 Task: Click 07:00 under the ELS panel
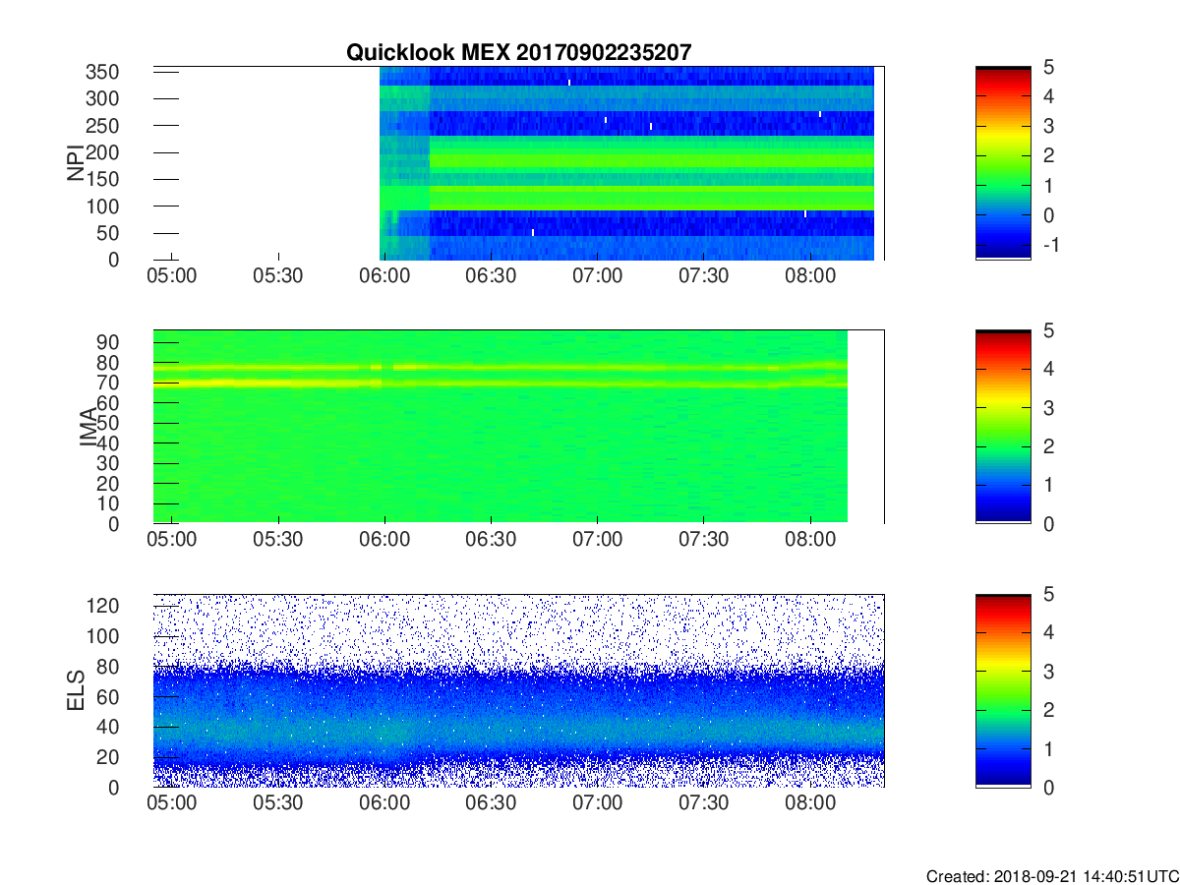(598, 804)
